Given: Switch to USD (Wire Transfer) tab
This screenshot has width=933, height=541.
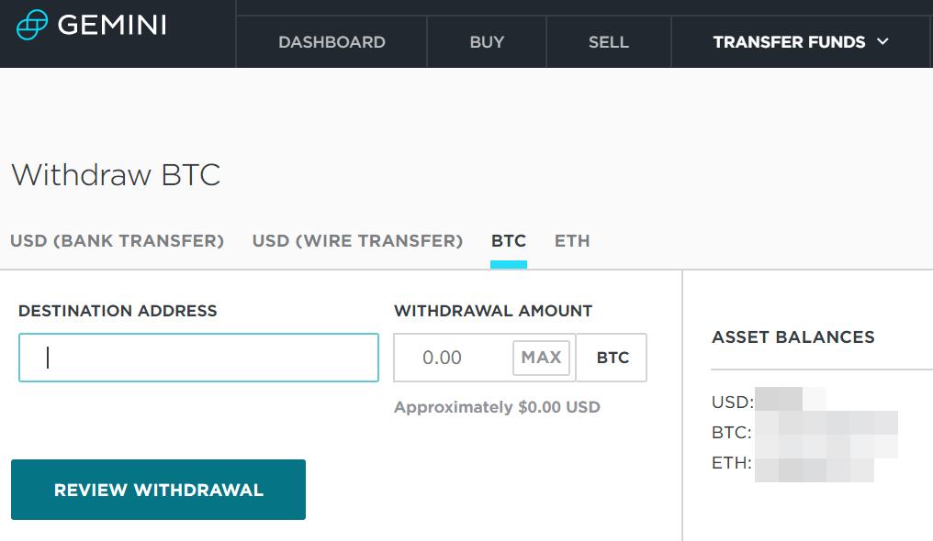Looking at the screenshot, I should pos(357,241).
